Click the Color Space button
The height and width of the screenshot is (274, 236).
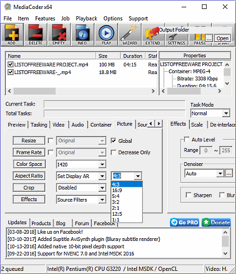pyautogui.click(x=29, y=164)
